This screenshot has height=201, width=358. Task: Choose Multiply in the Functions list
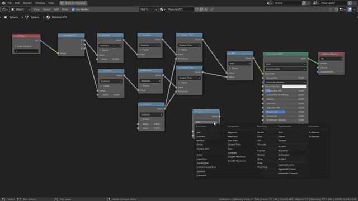click(x=200, y=141)
